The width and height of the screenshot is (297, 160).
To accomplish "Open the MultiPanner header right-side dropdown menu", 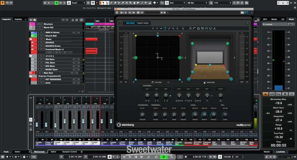I will (x=251, y=13).
